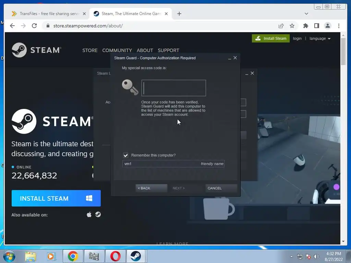Click the green Install Steam header button
The image size is (351, 263).
(271, 38)
